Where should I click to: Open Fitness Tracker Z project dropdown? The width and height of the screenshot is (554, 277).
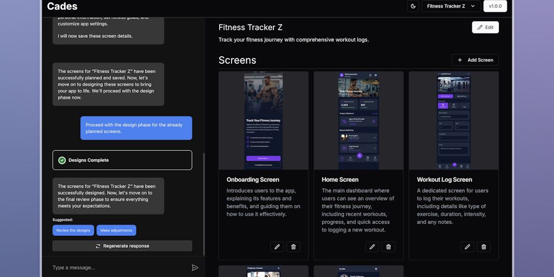[x=451, y=6]
